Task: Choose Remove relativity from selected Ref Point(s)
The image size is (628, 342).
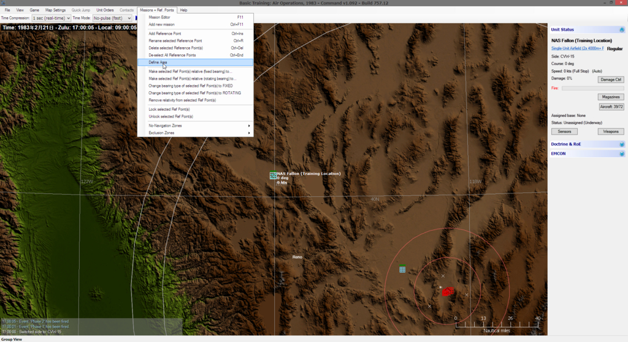Action: pyautogui.click(x=196, y=100)
